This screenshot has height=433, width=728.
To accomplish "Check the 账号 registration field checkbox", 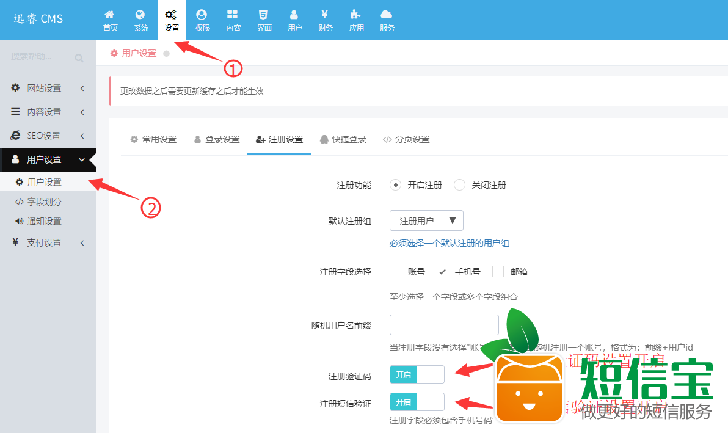I will click(396, 272).
